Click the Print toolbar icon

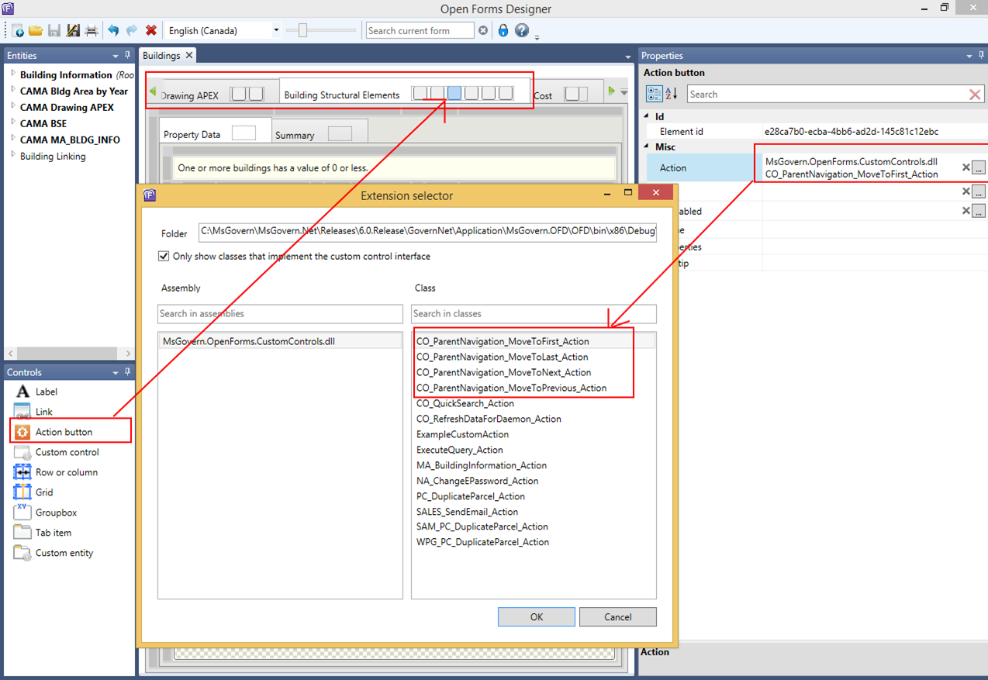tap(92, 31)
